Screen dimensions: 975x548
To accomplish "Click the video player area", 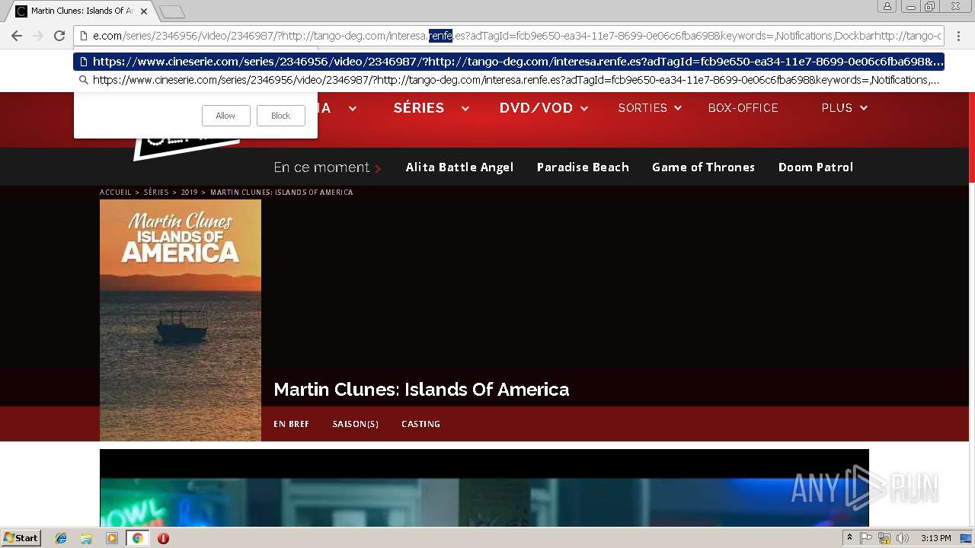I will pos(484,488).
